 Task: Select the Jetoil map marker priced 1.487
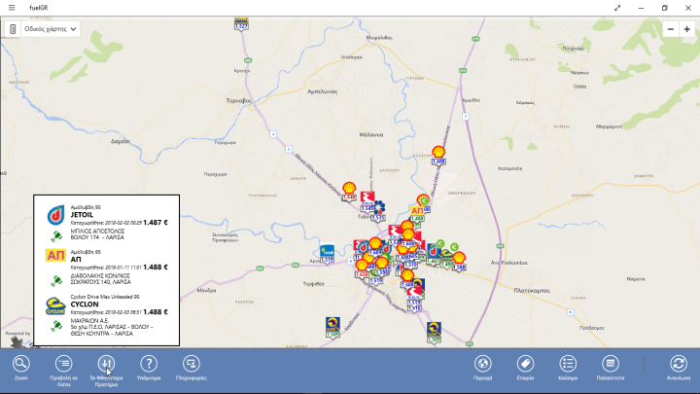tap(432, 255)
